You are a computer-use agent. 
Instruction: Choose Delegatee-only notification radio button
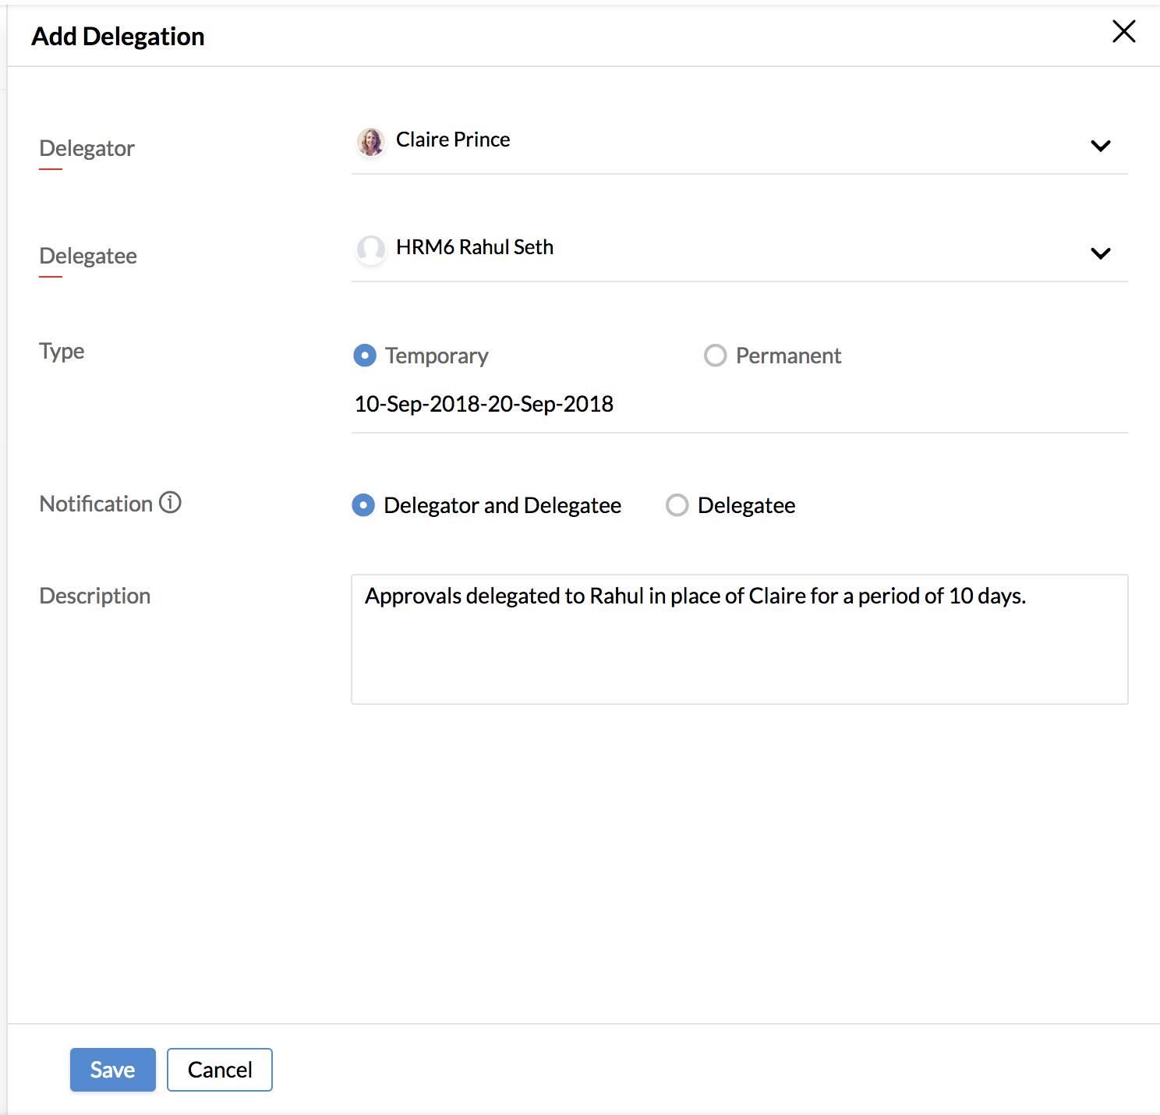pyautogui.click(x=677, y=505)
